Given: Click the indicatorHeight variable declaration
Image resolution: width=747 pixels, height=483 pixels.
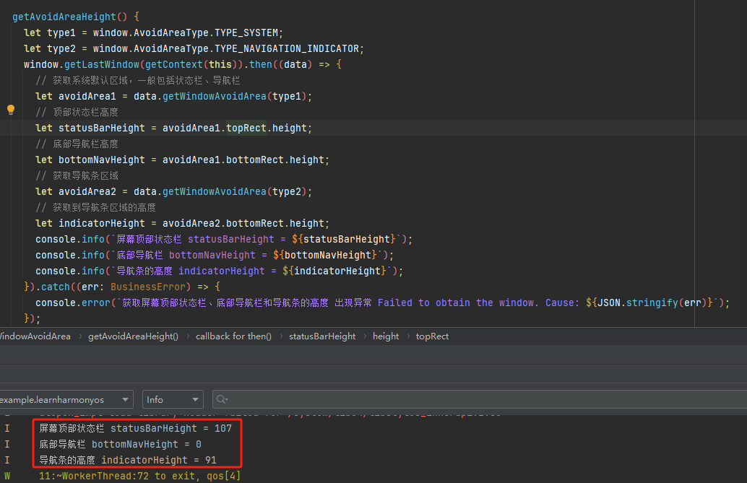Looking at the screenshot, I should pos(101,223).
